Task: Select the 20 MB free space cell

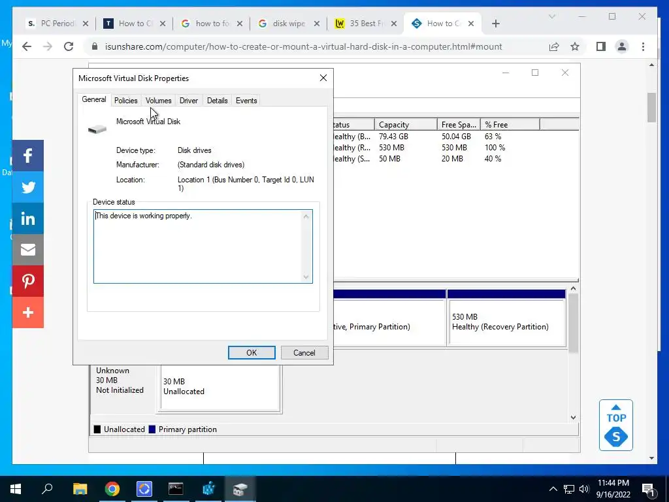Action: pos(452,159)
